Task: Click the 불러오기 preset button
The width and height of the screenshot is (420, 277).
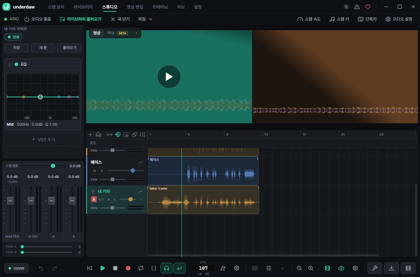Action: (x=70, y=48)
